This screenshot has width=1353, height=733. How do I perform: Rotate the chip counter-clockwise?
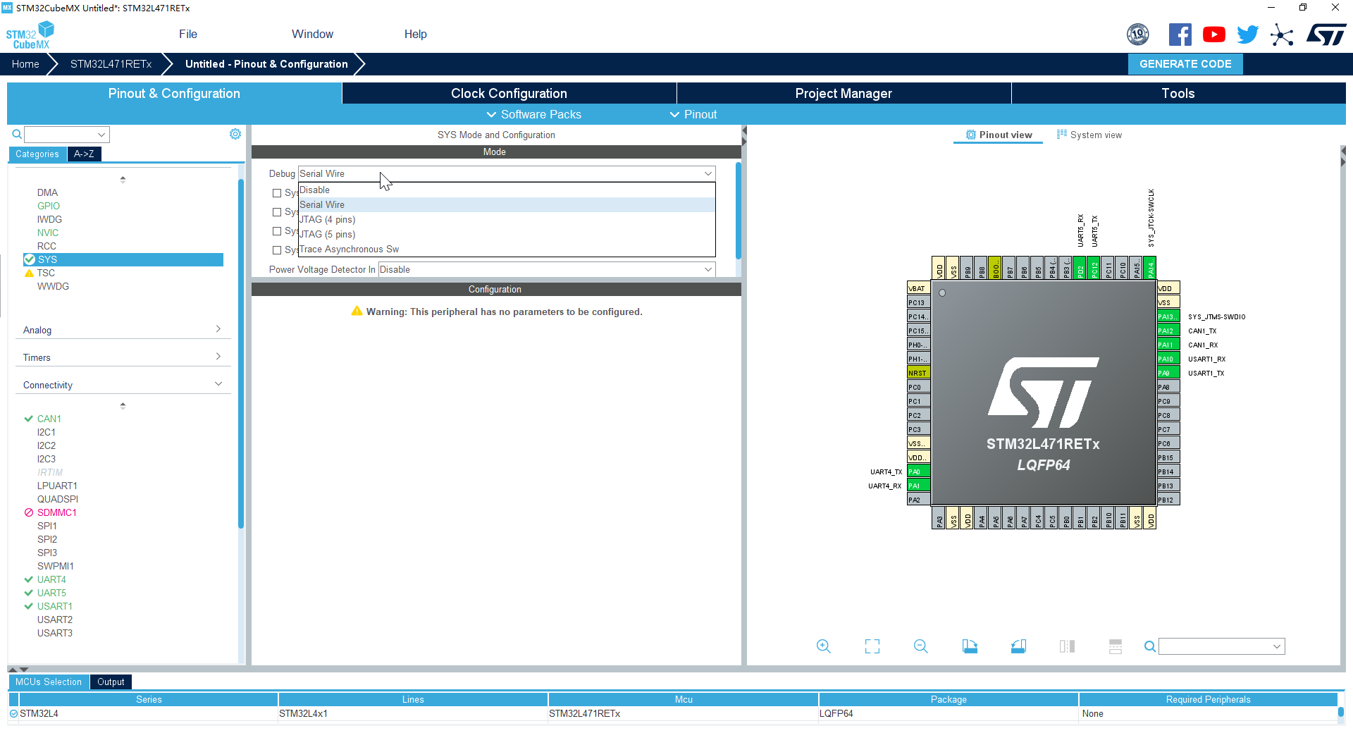coord(1018,646)
